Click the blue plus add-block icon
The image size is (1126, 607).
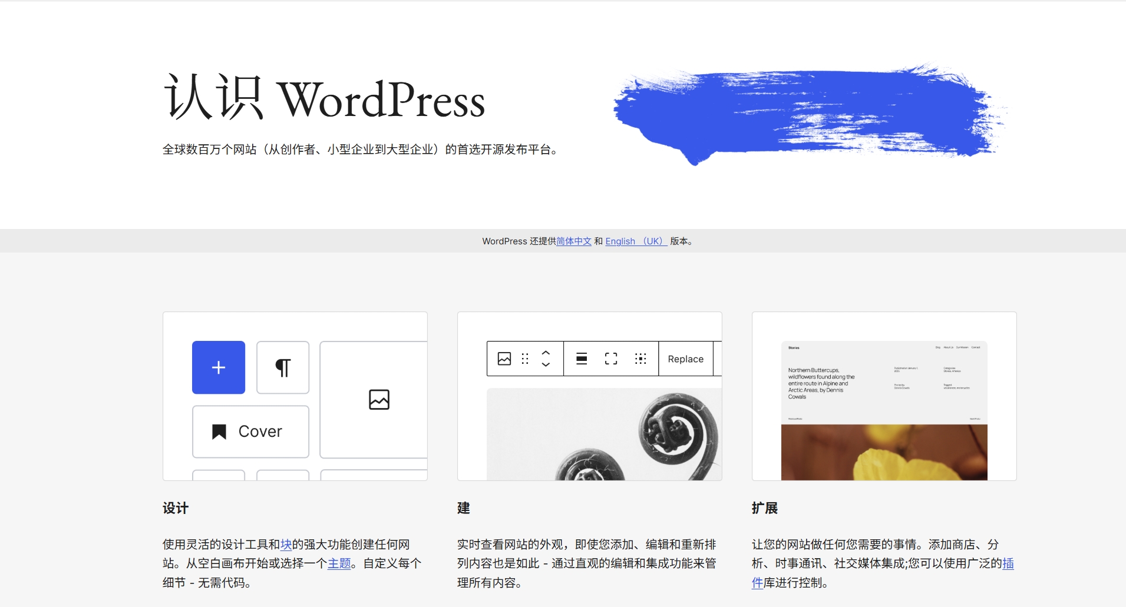coord(219,367)
